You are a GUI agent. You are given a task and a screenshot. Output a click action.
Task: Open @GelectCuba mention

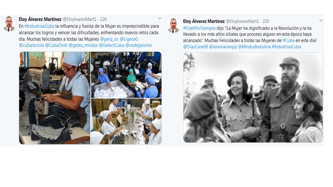[112, 45]
